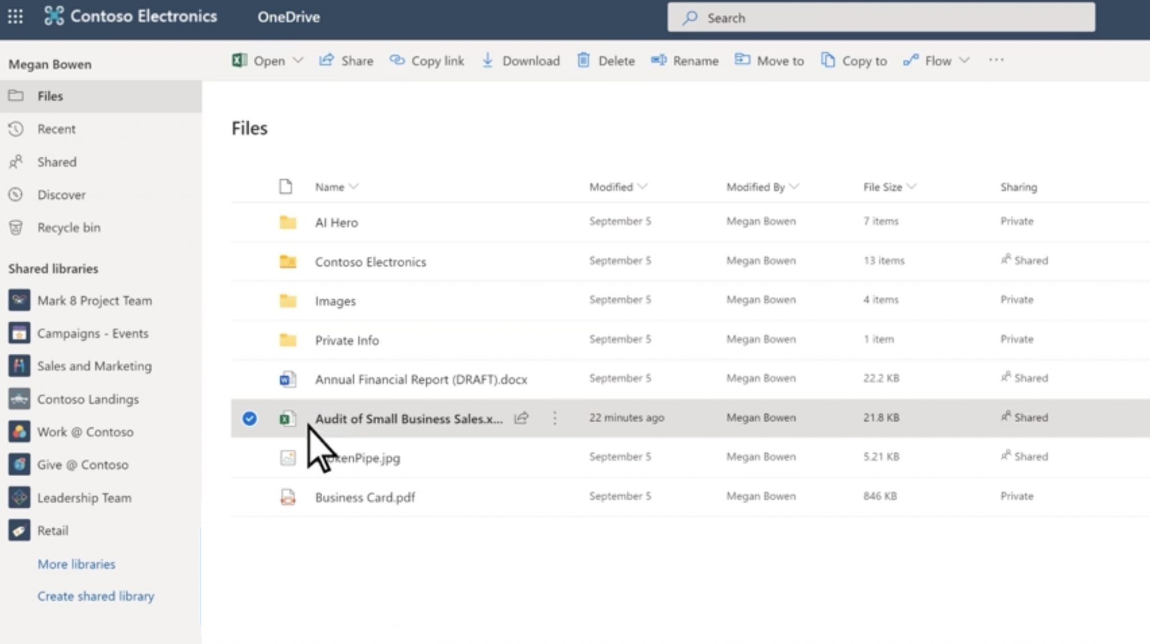Click the Search input field
Screen dimensions: 1150x644
click(881, 17)
